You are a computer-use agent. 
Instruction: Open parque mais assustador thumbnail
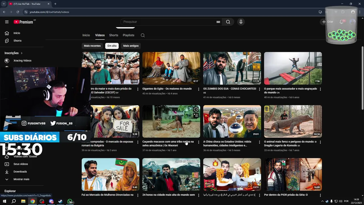[x=293, y=68]
